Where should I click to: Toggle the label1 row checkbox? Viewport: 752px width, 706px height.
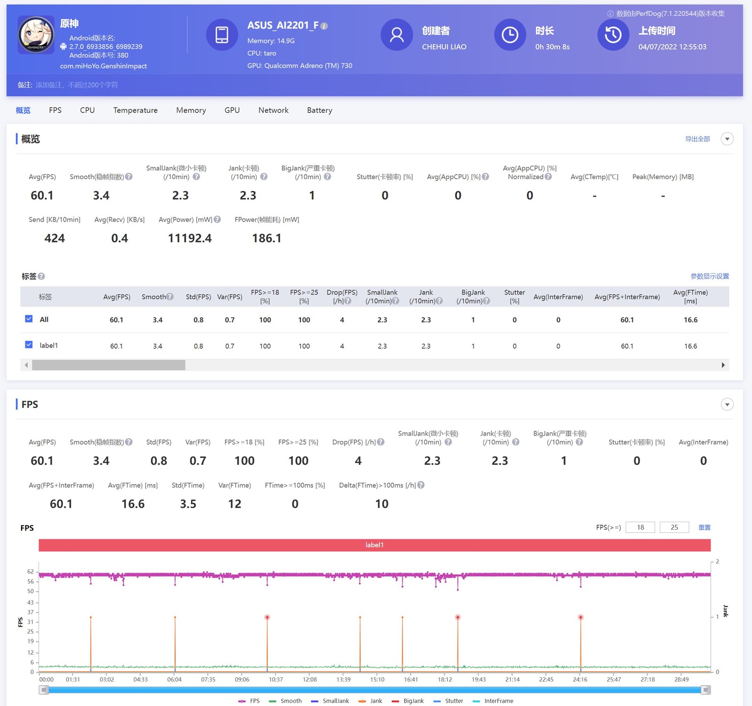coord(29,345)
